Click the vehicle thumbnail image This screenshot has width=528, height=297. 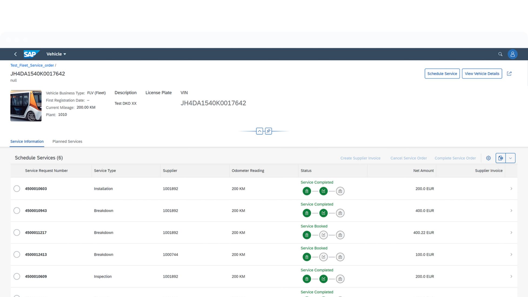click(x=26, y=106)
